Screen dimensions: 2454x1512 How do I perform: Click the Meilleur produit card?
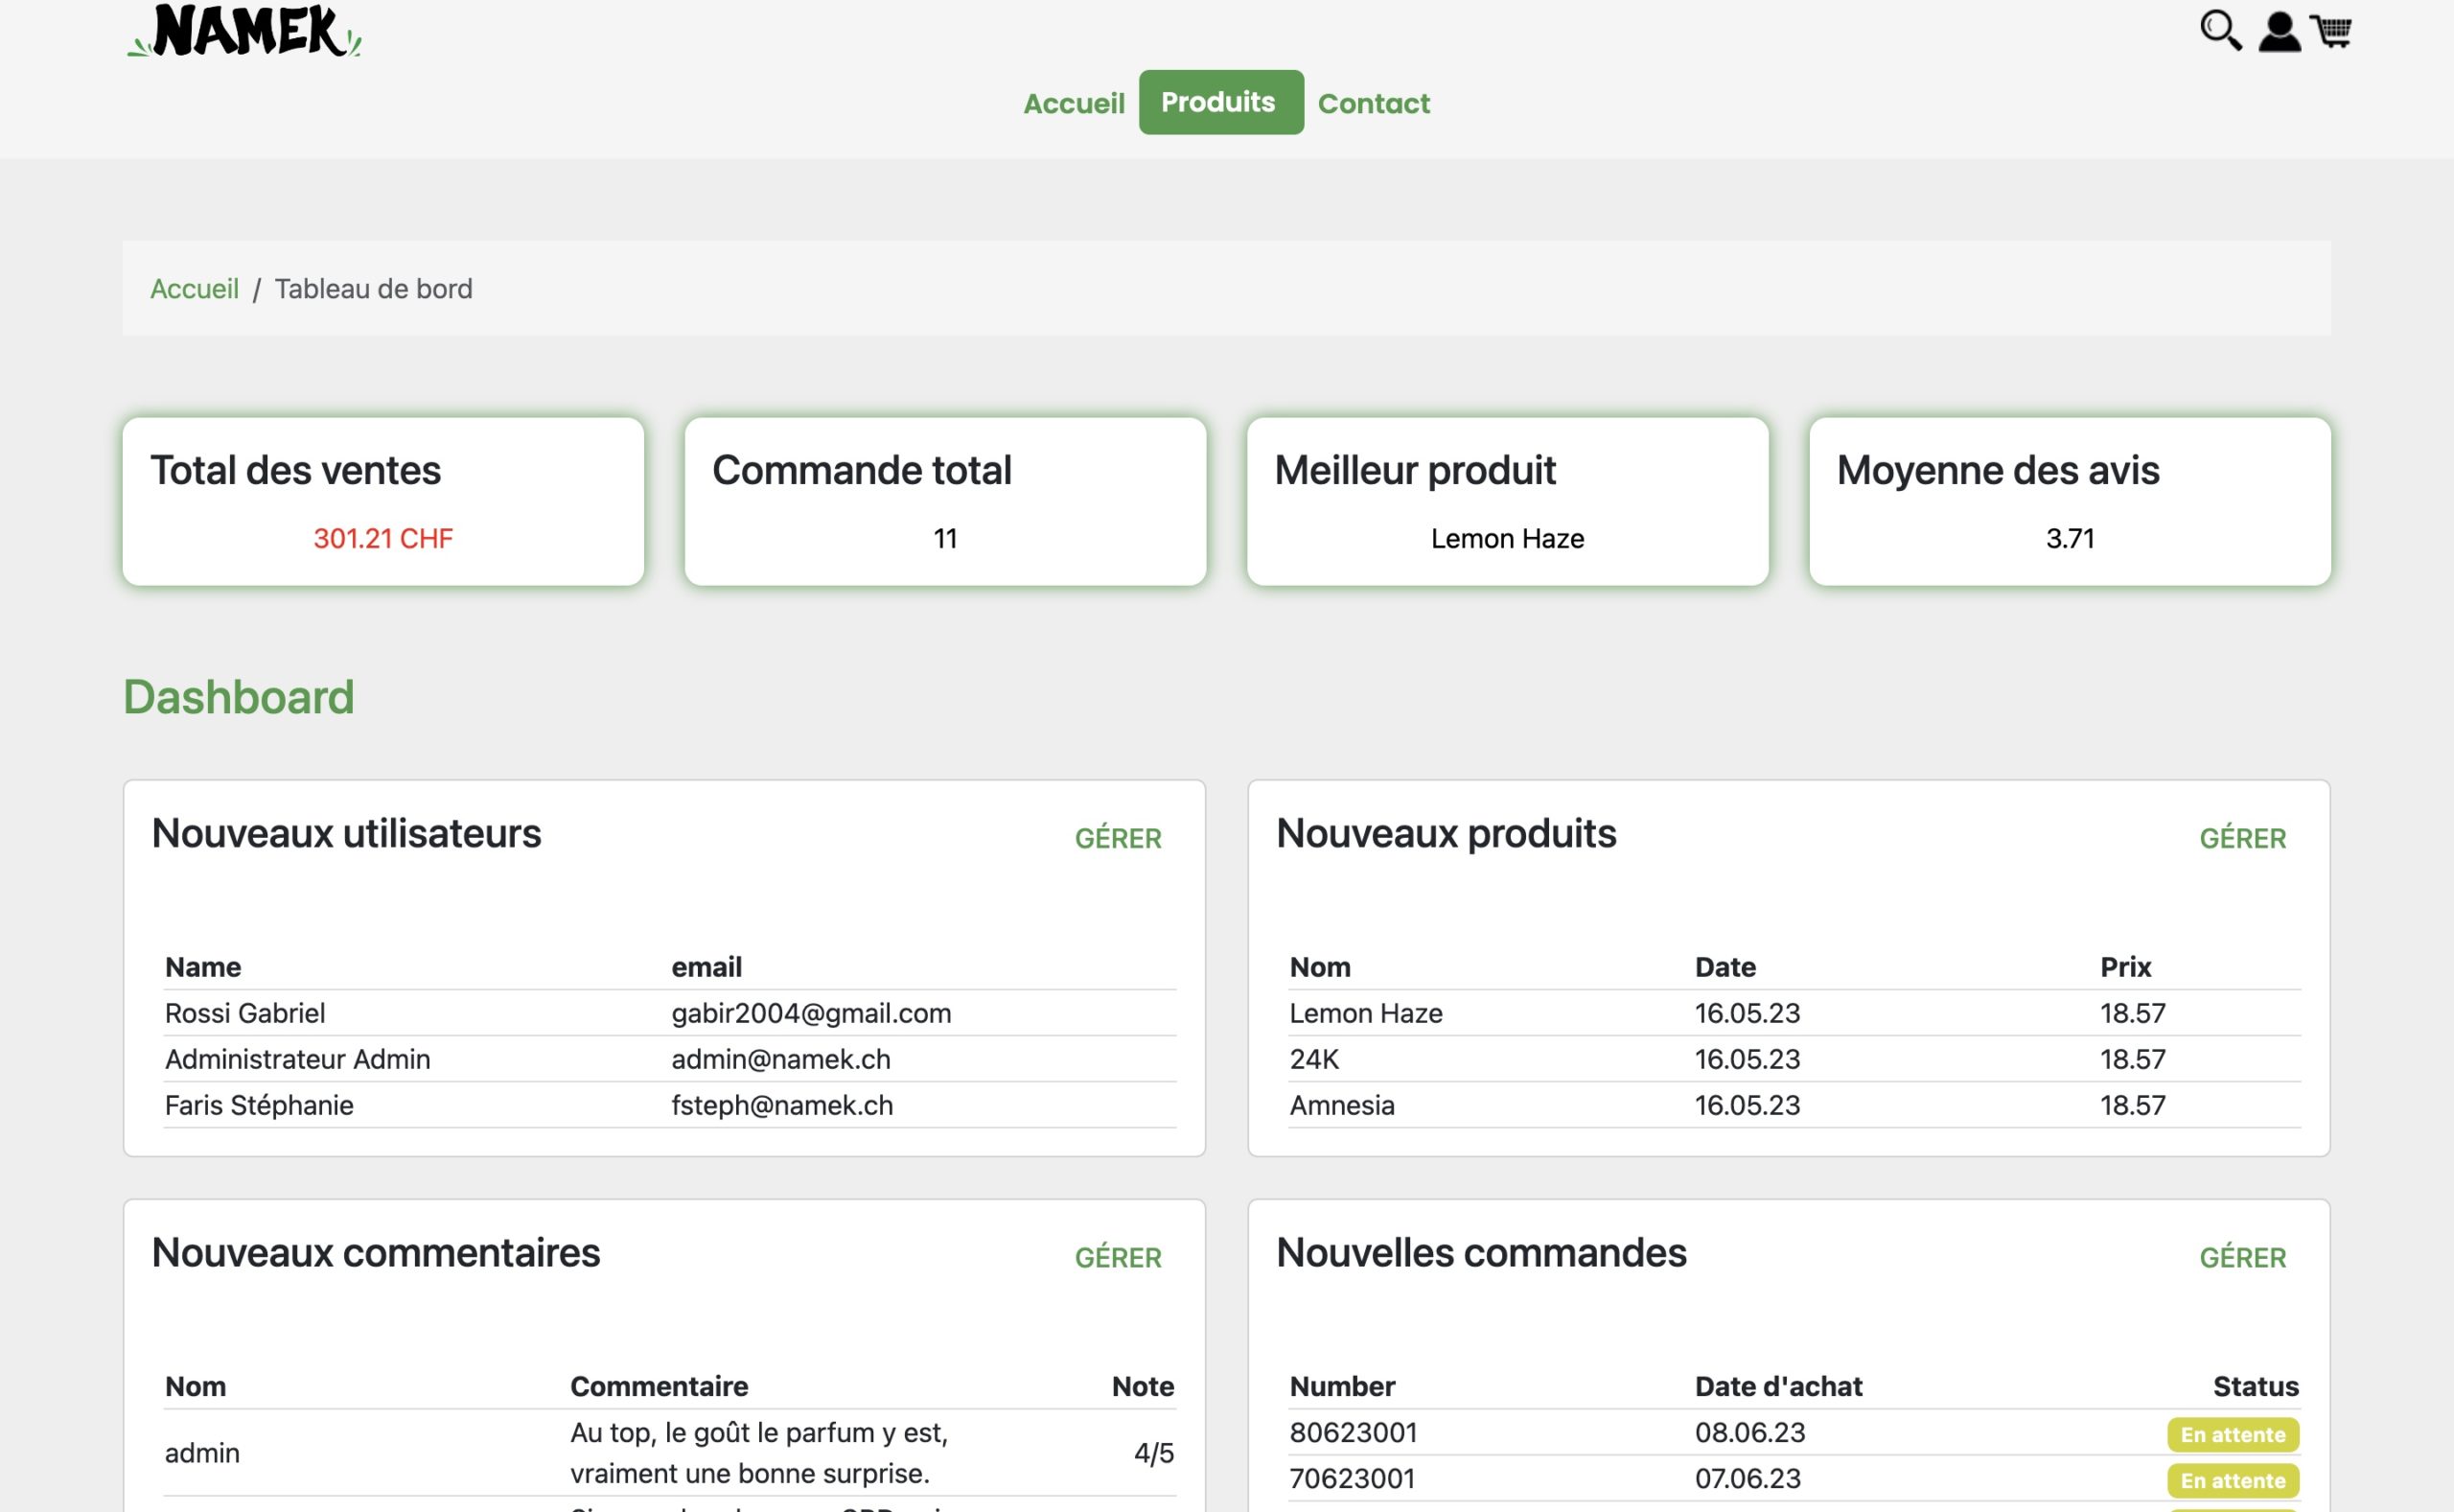coord(1507,501)
